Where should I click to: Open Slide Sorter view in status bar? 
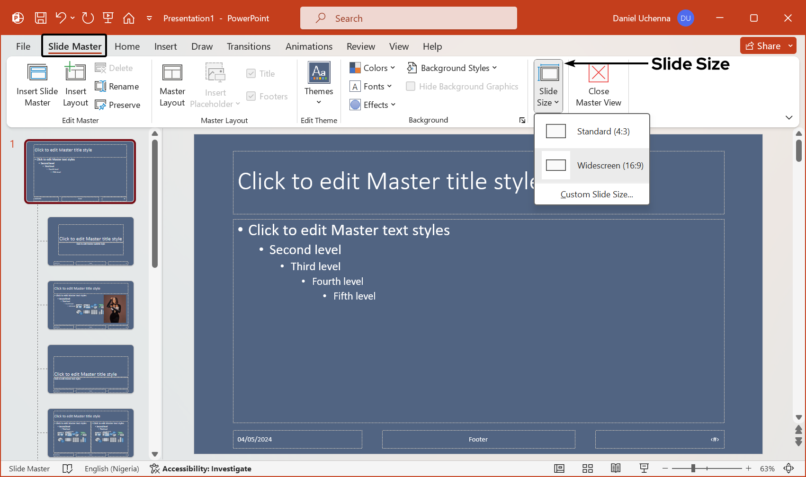pyautogui.click(x=588, y=468)
